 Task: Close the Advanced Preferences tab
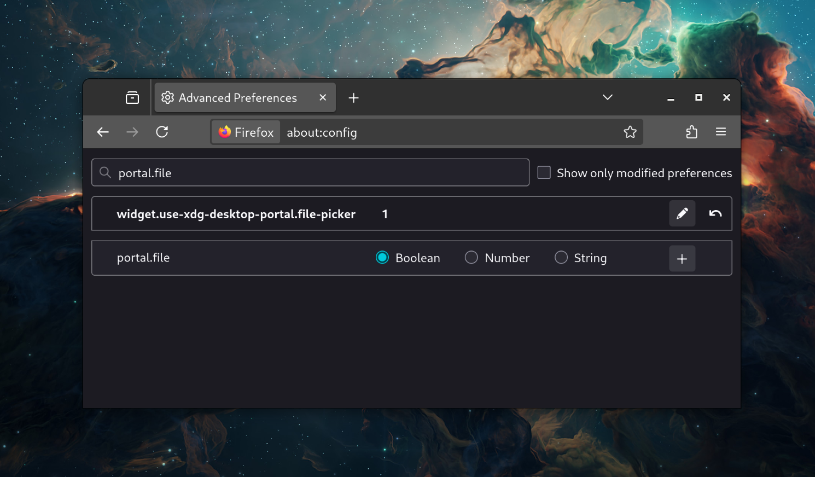(323, 97)
